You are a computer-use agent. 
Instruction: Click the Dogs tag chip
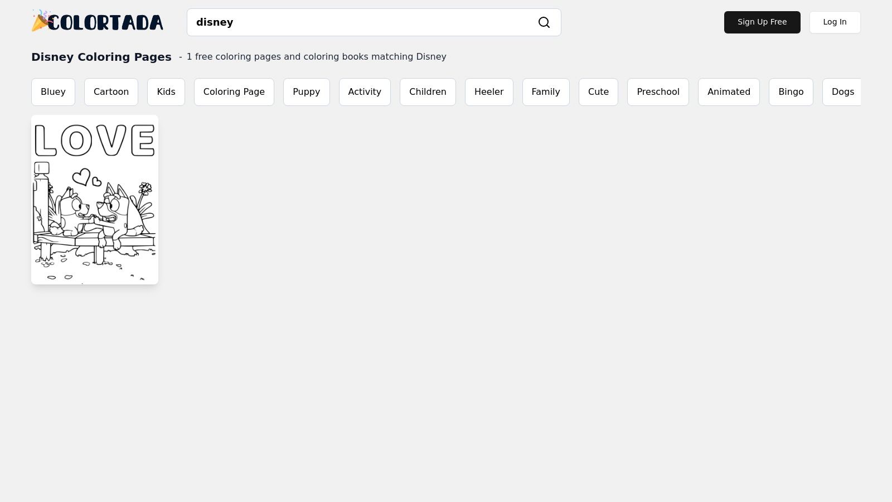pos(842,92)
